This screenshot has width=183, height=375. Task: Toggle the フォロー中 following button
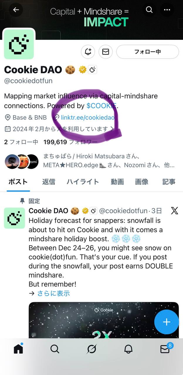(x=148, y=52)
